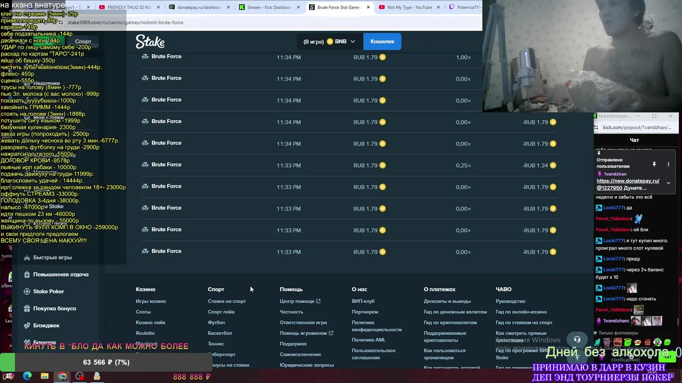Open Руководства footer link
The image size is (682, 383).
point(510,301)
